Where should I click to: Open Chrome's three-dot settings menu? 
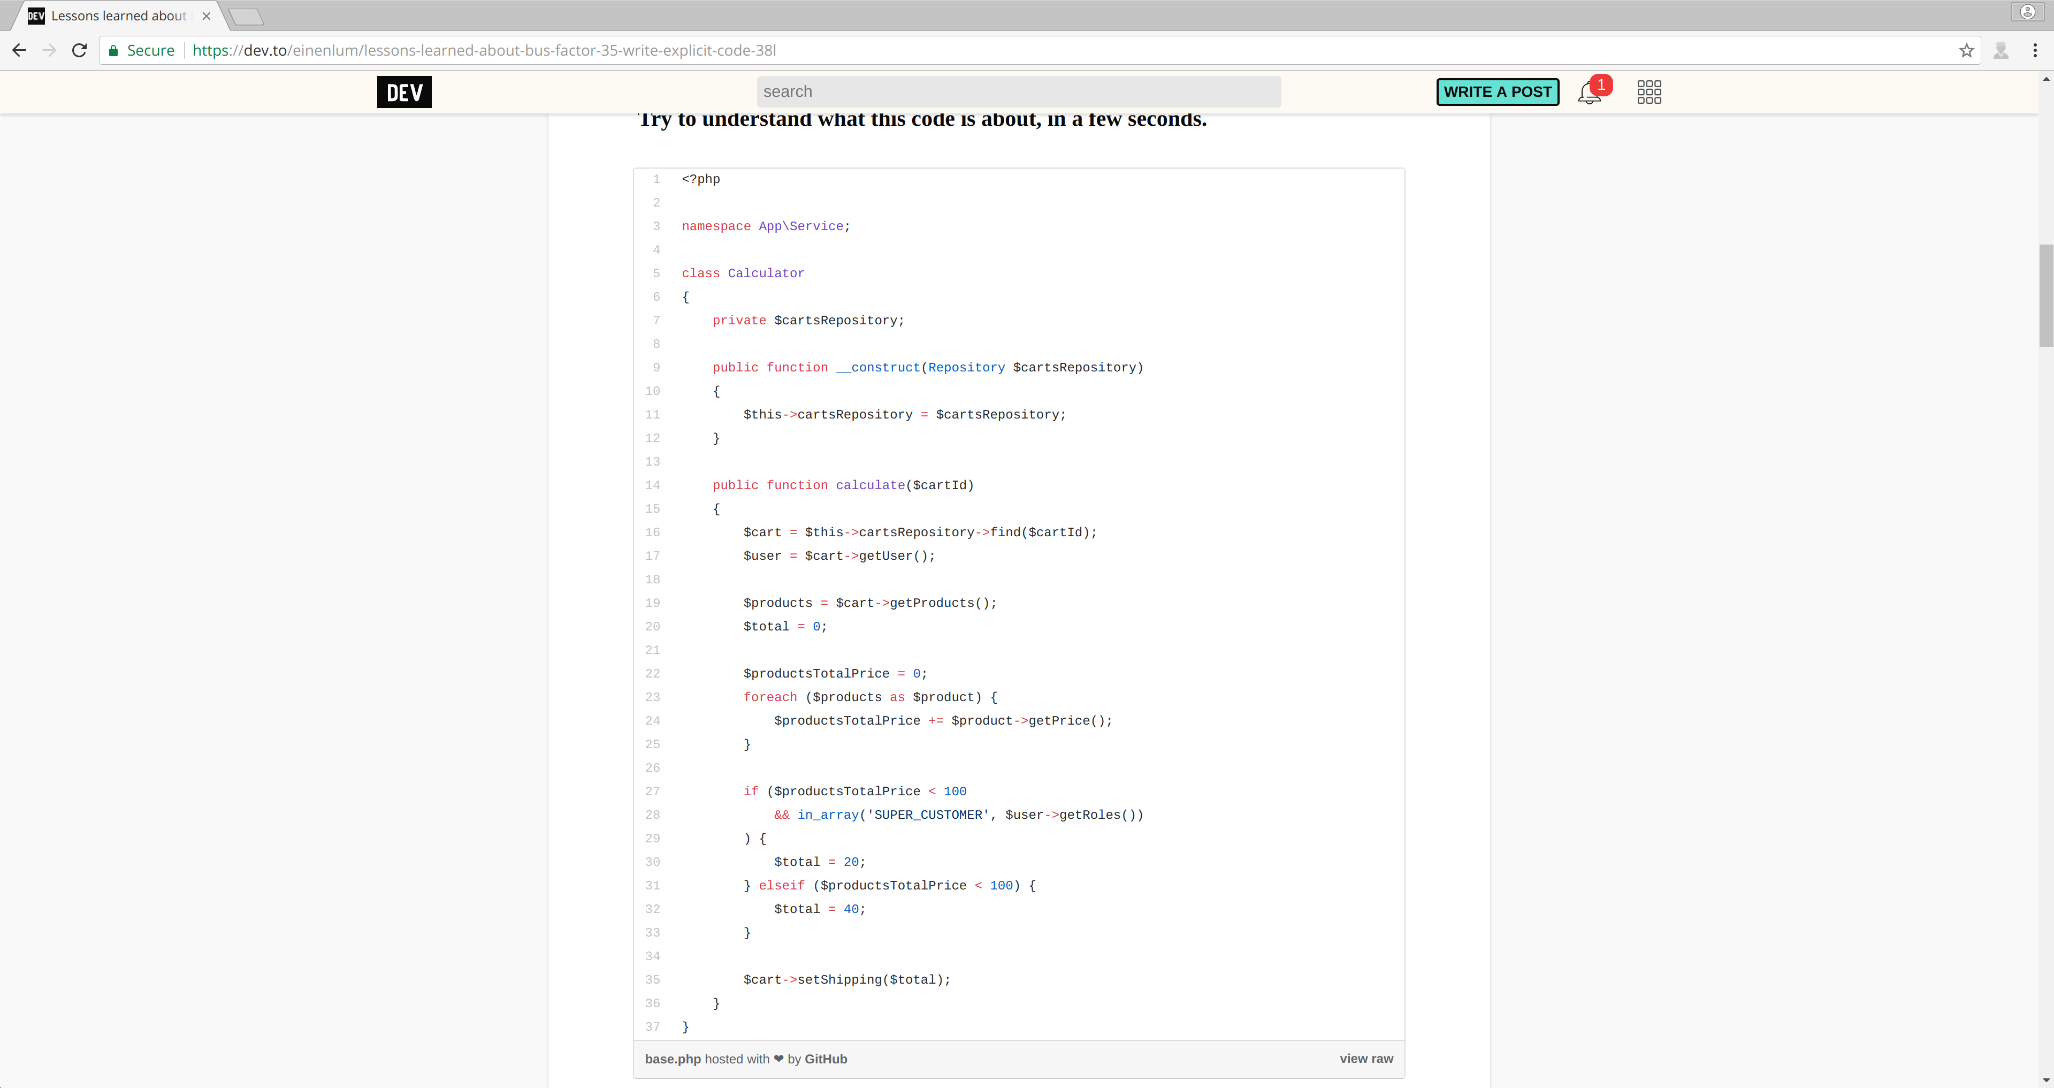(x=2036, y=49)
